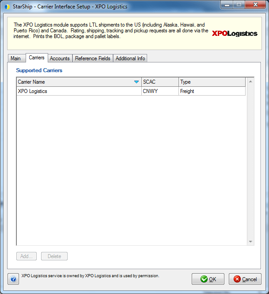Sort by the Carrier Name column header

(x=79, y=82)
